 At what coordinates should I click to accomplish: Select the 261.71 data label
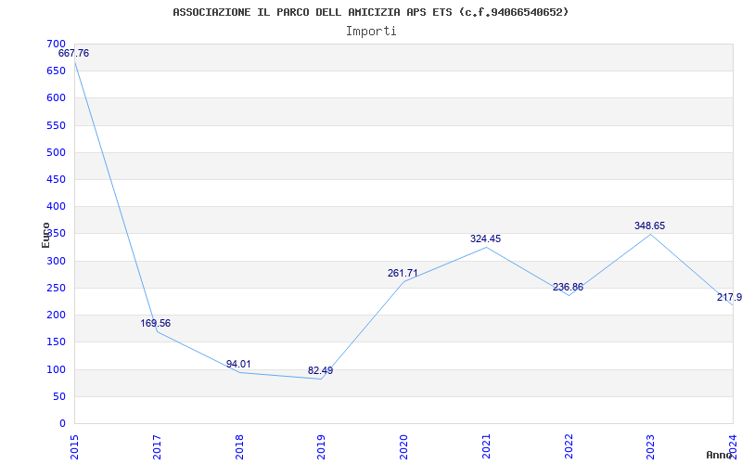click(x=403, y=273)
